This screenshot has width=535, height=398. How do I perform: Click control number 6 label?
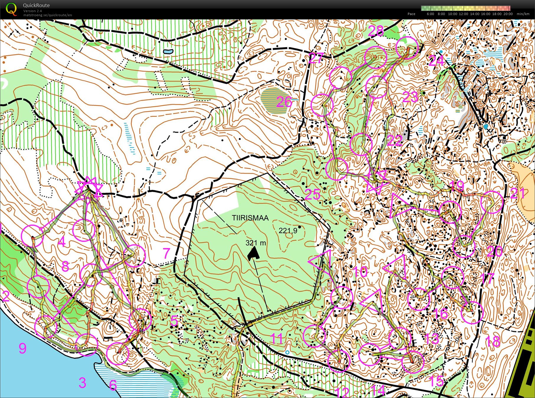[113, 385]
